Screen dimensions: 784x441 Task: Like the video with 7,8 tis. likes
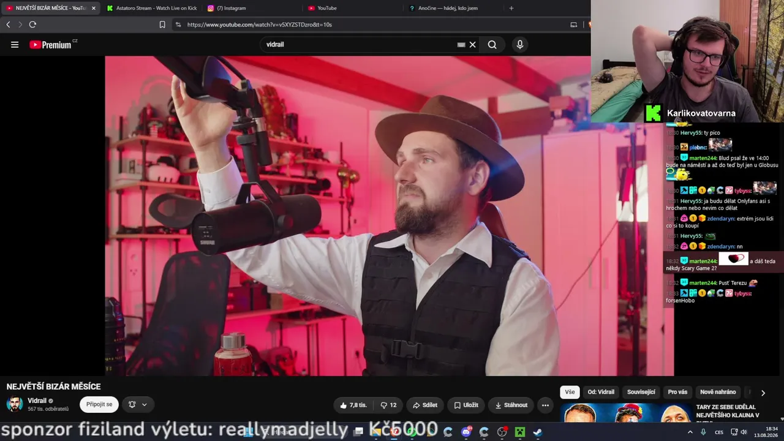click(x=353, y=405)
